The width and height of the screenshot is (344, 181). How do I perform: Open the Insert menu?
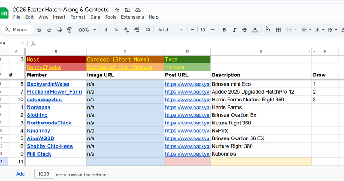(x=59, y=17)
